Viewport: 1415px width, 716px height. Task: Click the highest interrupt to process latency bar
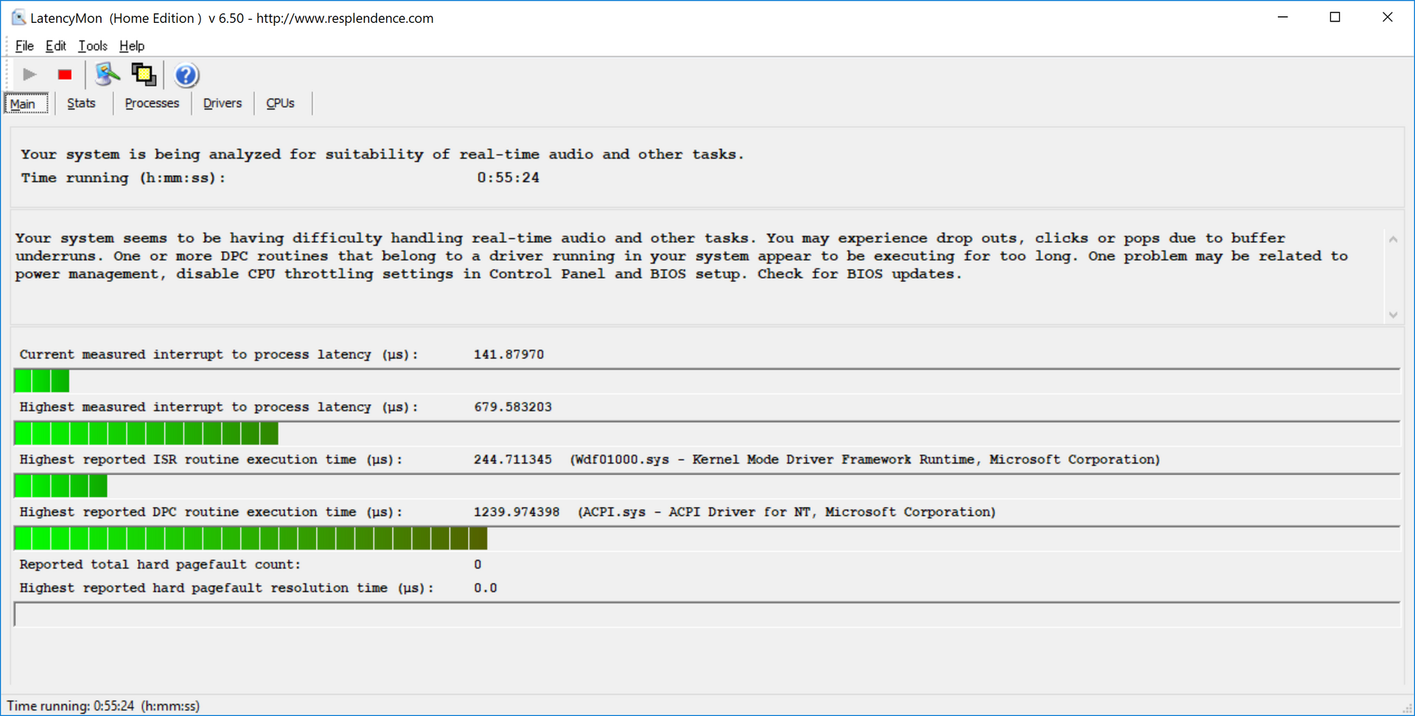click(707, 433)
